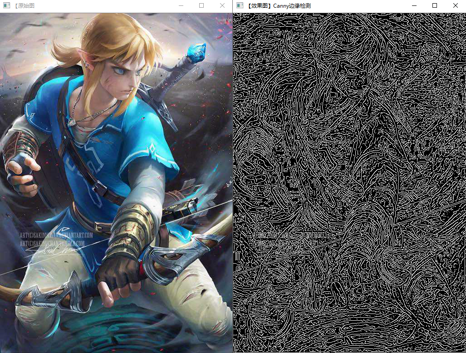This screenshot has height=353, width=466.
Task: Close the 原始图 window
Action: pyautogui.click(x=222, y=5)
